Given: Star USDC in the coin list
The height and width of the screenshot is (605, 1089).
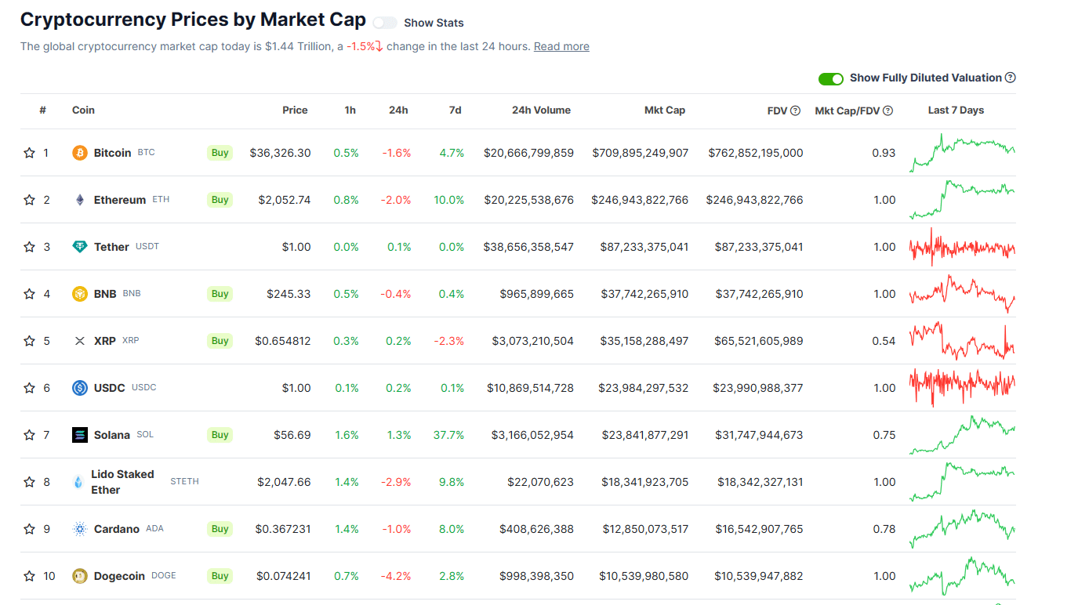Looking at the screenshot, I should 29,388.
